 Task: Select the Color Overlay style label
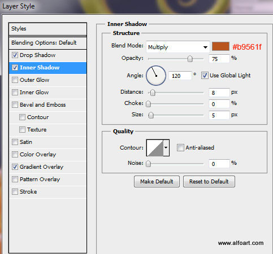coord(38,155)
